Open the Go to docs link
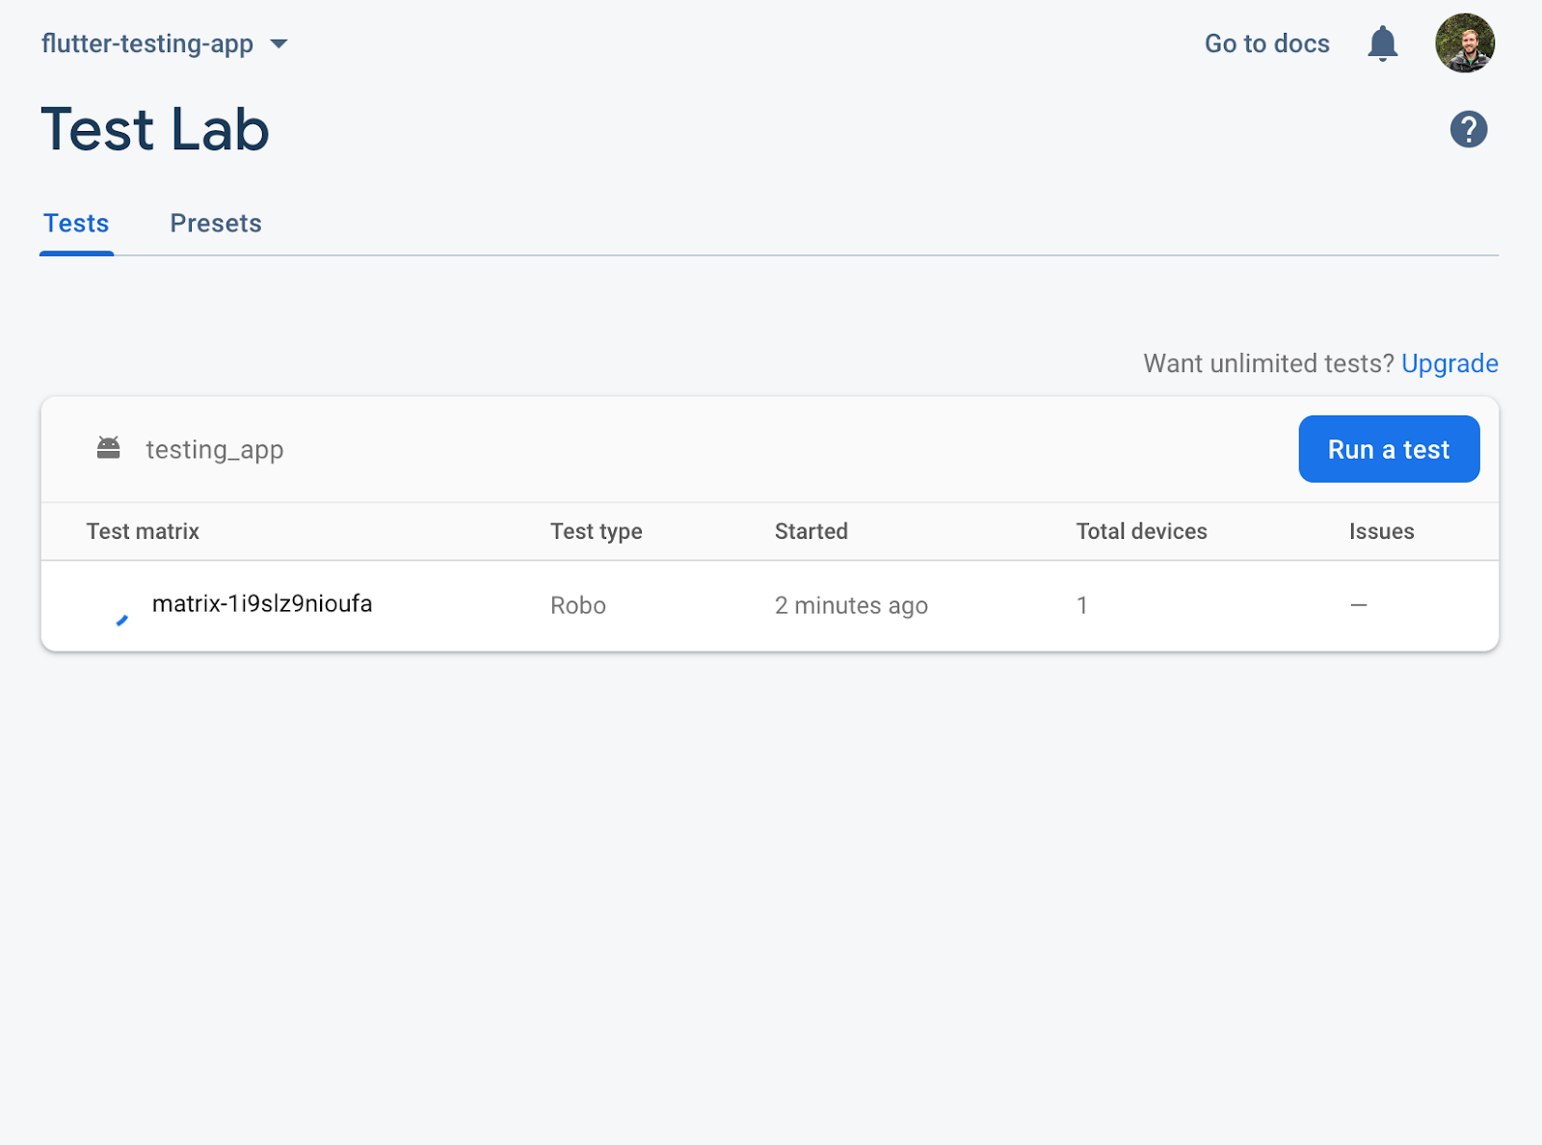This screenshot has width=1542, height=1145. (1266, 43)
